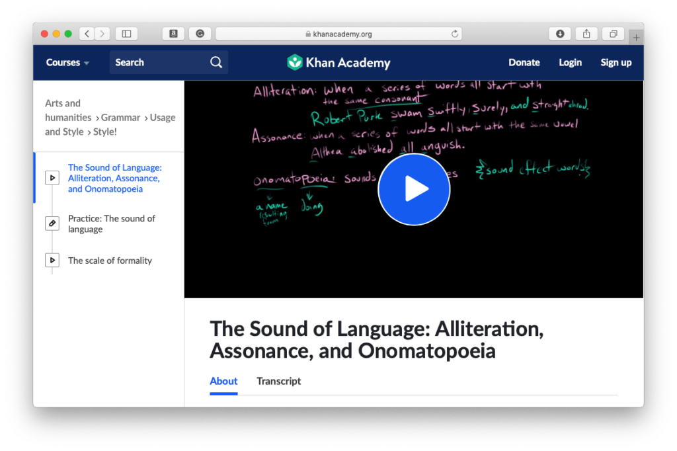Click the video icon beside The scale of formality
Viewport: 677px width, 451px height.
pos(52,260)
